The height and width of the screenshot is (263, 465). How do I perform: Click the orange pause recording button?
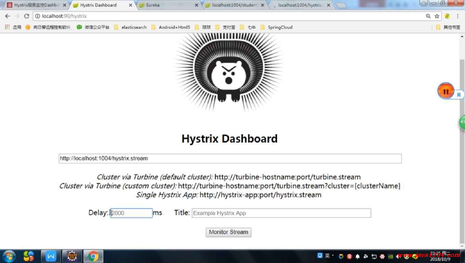[x=446, y=91]
